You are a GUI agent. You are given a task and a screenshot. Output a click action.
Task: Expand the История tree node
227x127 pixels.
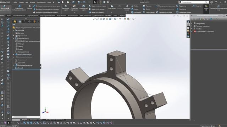pos(14,31)
